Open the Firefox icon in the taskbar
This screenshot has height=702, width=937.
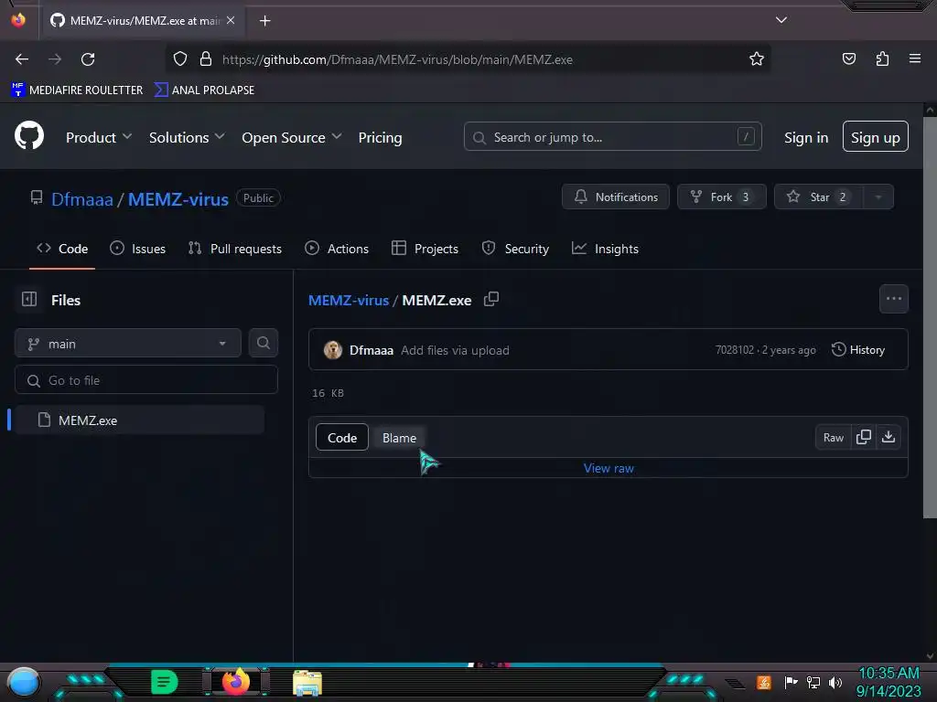coord(236,681)
